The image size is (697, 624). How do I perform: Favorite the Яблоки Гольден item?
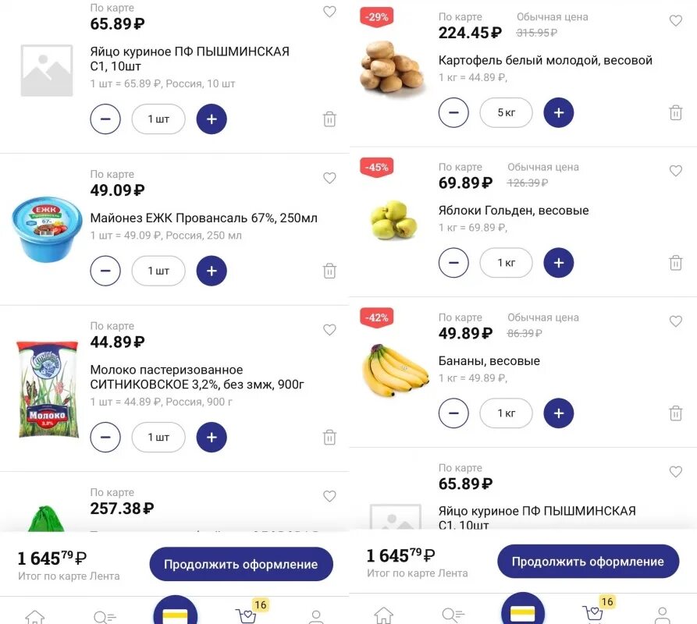pos(676,171)
